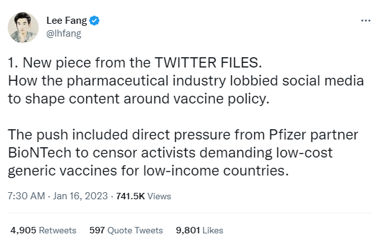Open the three-dot more options menu
The height and width of the screenshot is (243, 381).
pos(366,21)
